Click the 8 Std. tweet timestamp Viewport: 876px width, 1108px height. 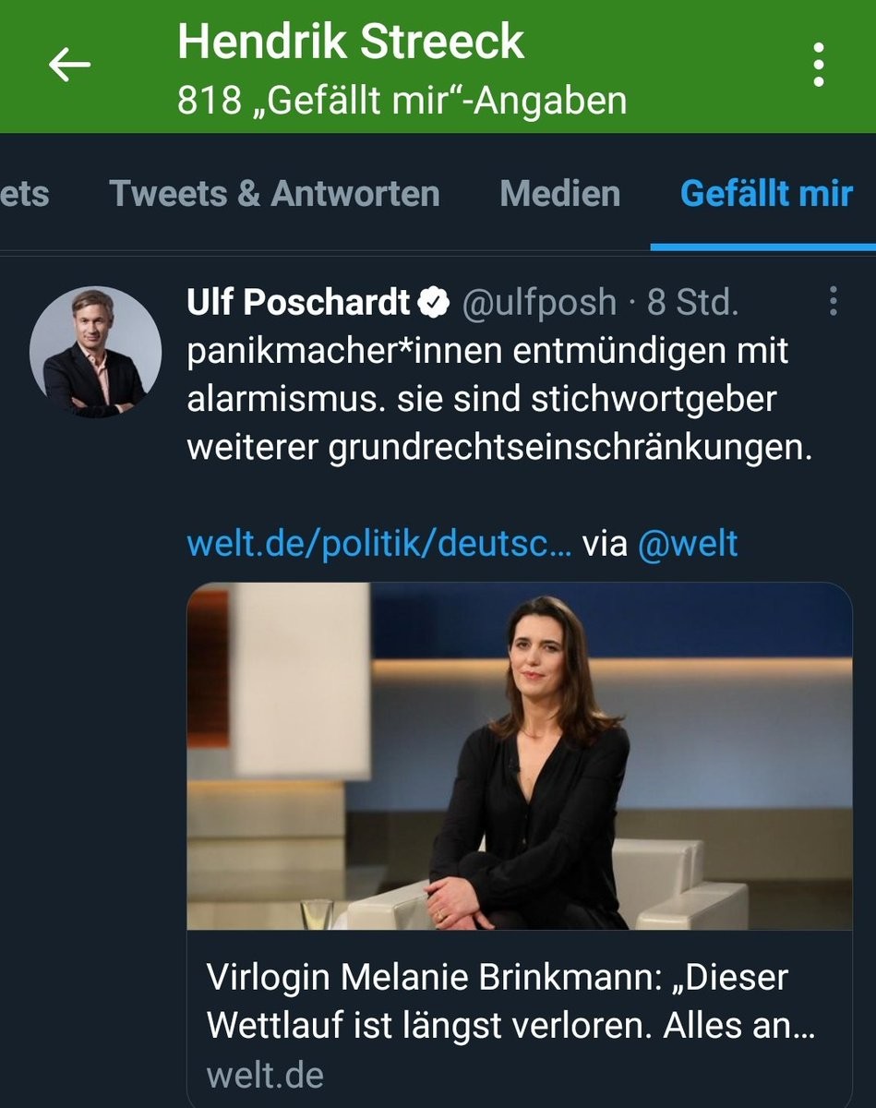(x=692, y=301)
